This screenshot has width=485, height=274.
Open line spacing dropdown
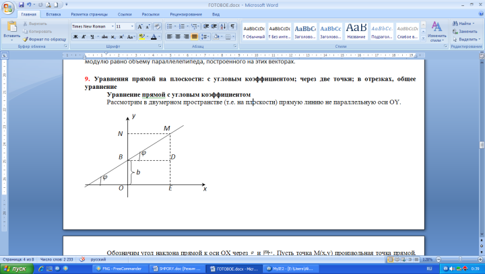205,37
